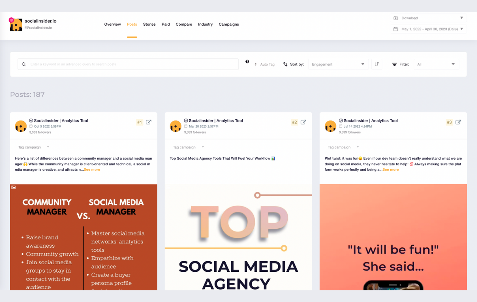The height and width of the screenshot is (302, 477).
Task: Expand Tag campaign on post #1
Action: [x=34, y=147]
